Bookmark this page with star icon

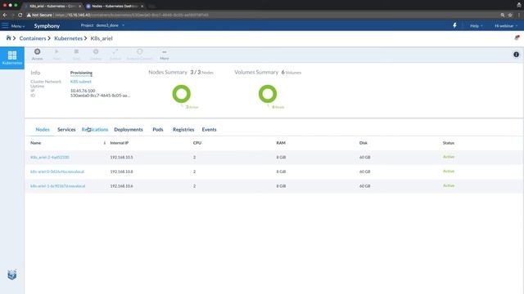tap(510, 15)
